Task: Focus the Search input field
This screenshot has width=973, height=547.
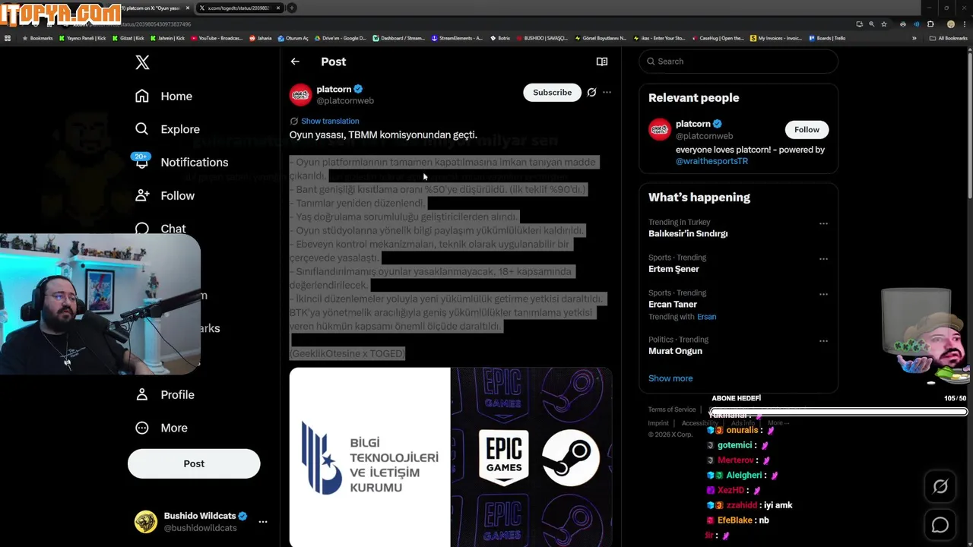Action: point(738,62)
